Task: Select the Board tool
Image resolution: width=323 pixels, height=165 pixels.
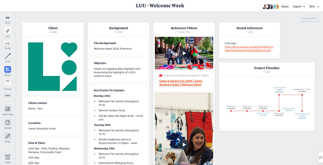Action: (8, 71)
